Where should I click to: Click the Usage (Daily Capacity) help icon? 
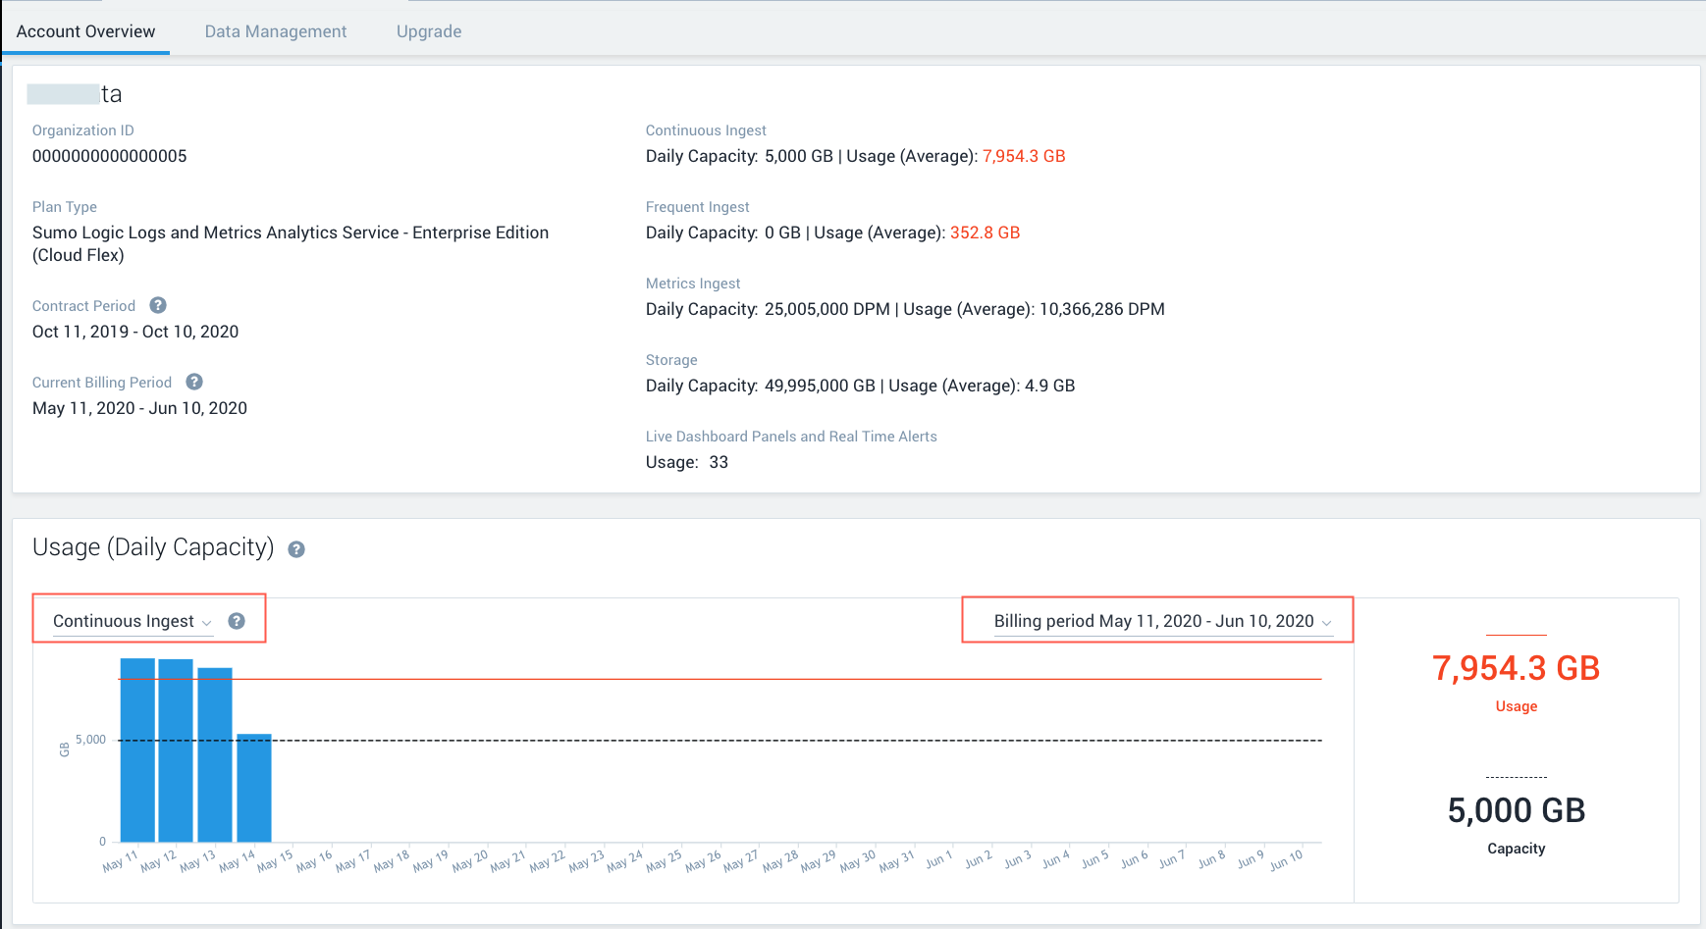point(297,548)
